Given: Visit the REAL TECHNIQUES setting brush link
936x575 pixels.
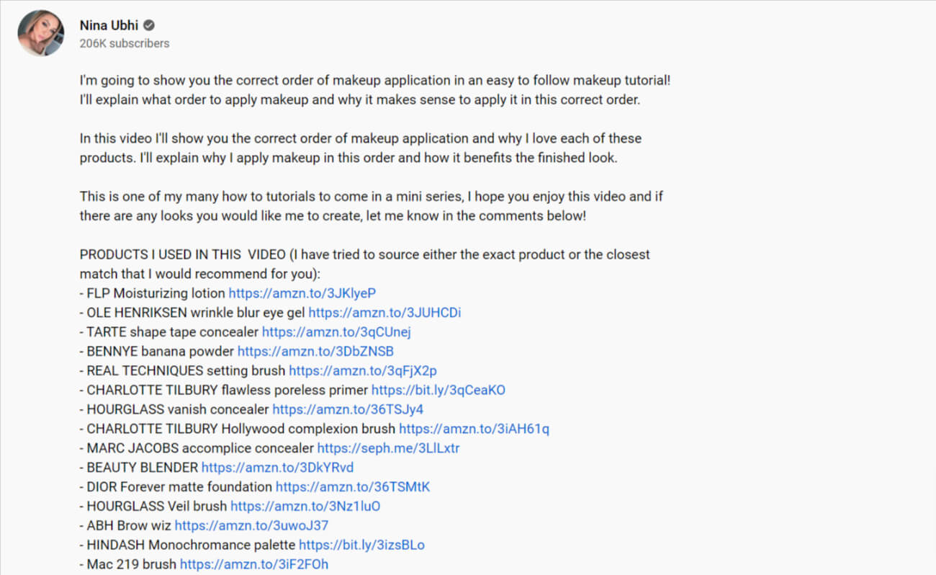Looking at the screenshot, I should [363, 371].
